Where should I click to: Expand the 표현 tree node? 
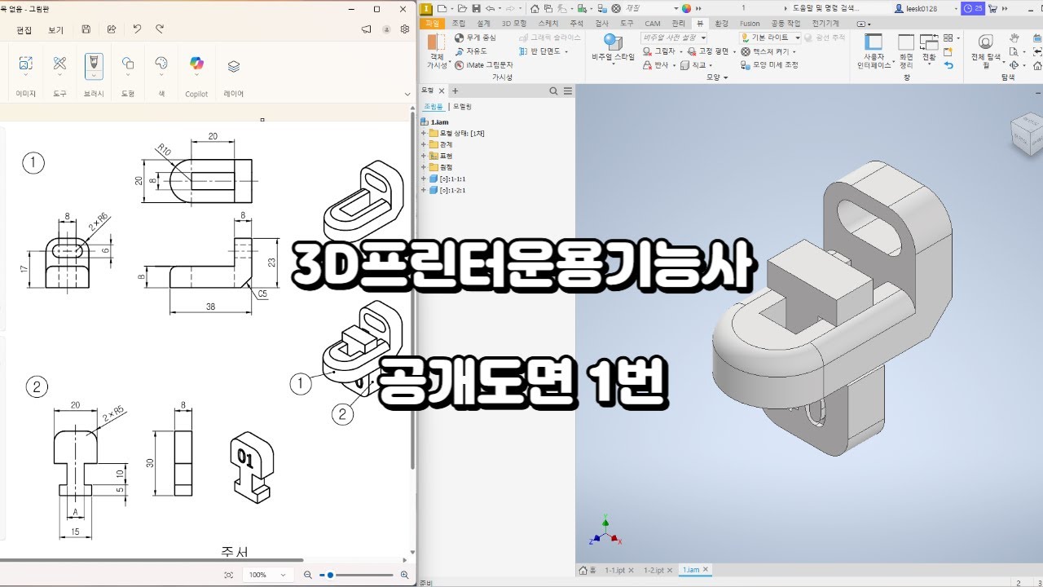click(424, 156)
